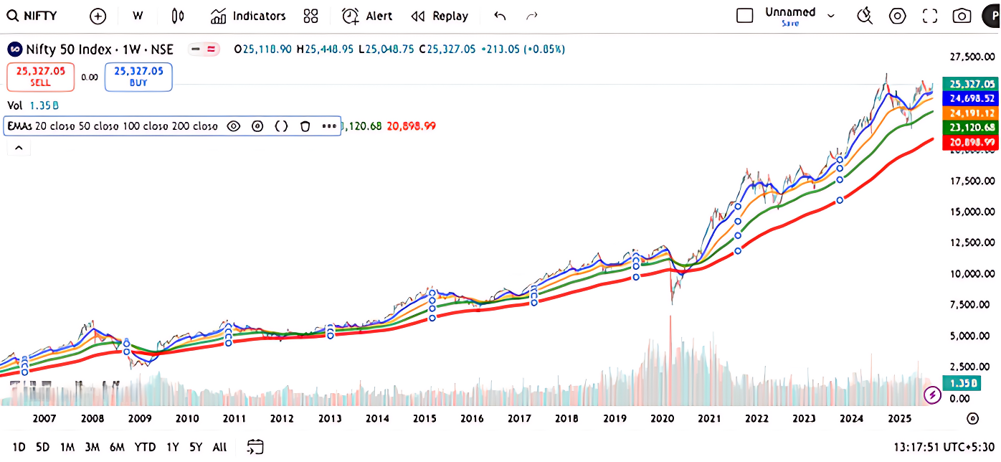Toggle the quick trading buttons pill

coord(204,49)
